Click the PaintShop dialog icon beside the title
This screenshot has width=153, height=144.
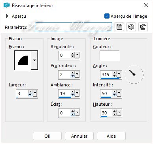7,5
